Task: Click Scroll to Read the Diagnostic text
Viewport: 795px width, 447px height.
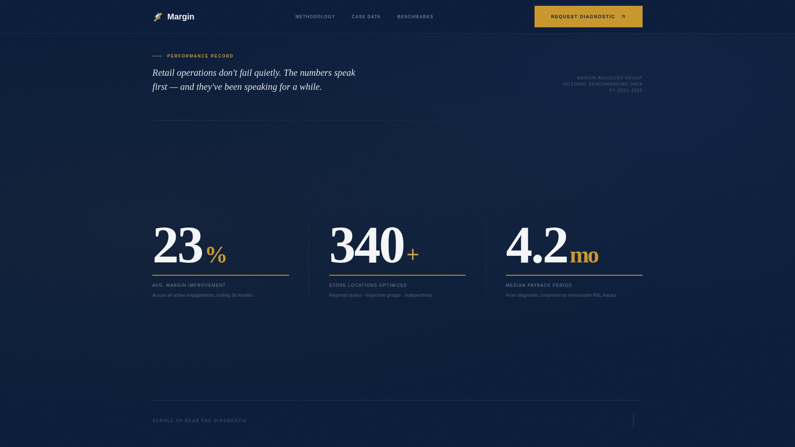Action: tap(200, 421)
